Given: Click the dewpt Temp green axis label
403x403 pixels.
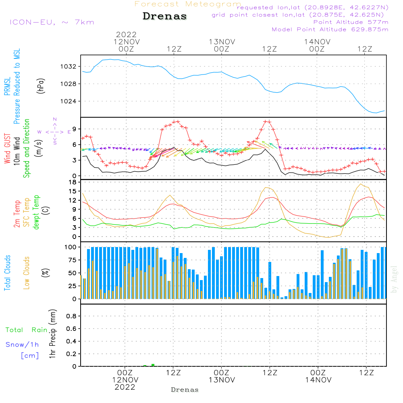Looking at the screenshot, I should (x=36, y=212).
